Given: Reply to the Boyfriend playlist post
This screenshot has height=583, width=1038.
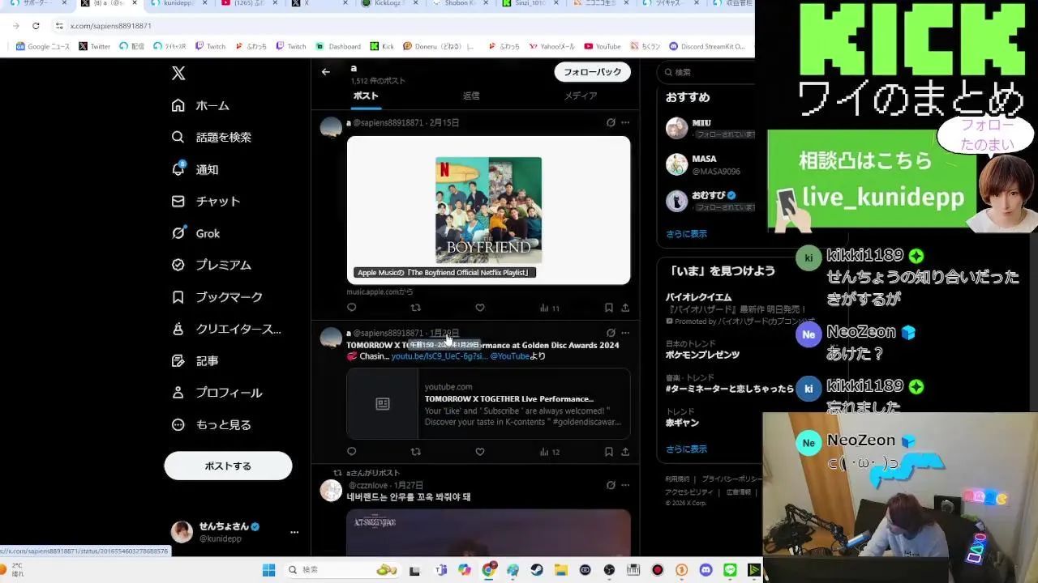Looking at the screenshot, I should click(x=351, y=308).
